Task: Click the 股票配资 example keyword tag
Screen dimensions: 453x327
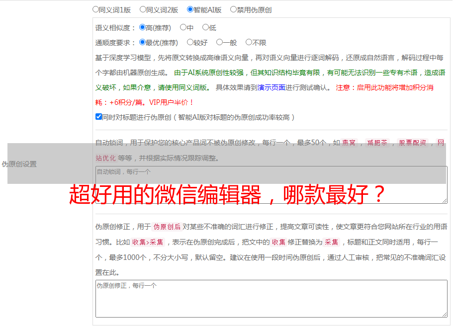Action: tap(413, 143)
